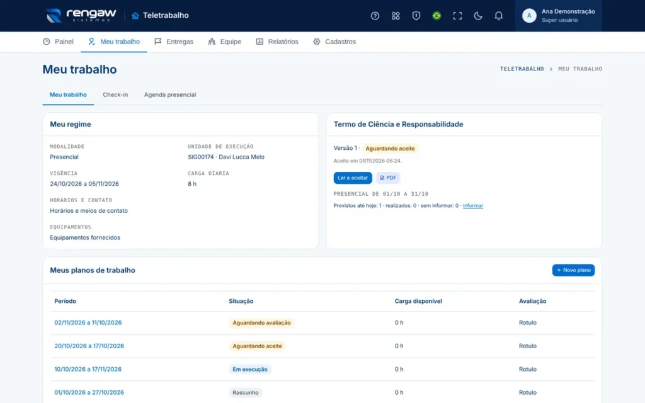Click SIG00174 · Davi Lucca Melo text
645x403 pixels.
pos(226,157)
